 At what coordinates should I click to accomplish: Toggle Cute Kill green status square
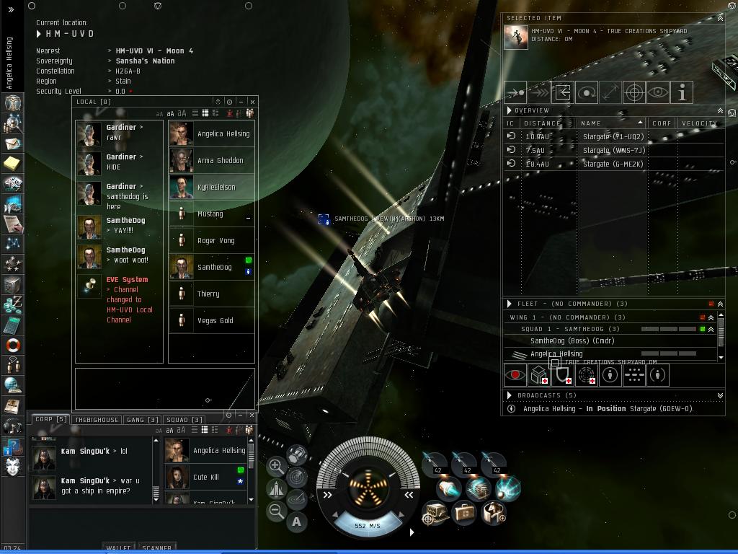click(x=241, y=470)
